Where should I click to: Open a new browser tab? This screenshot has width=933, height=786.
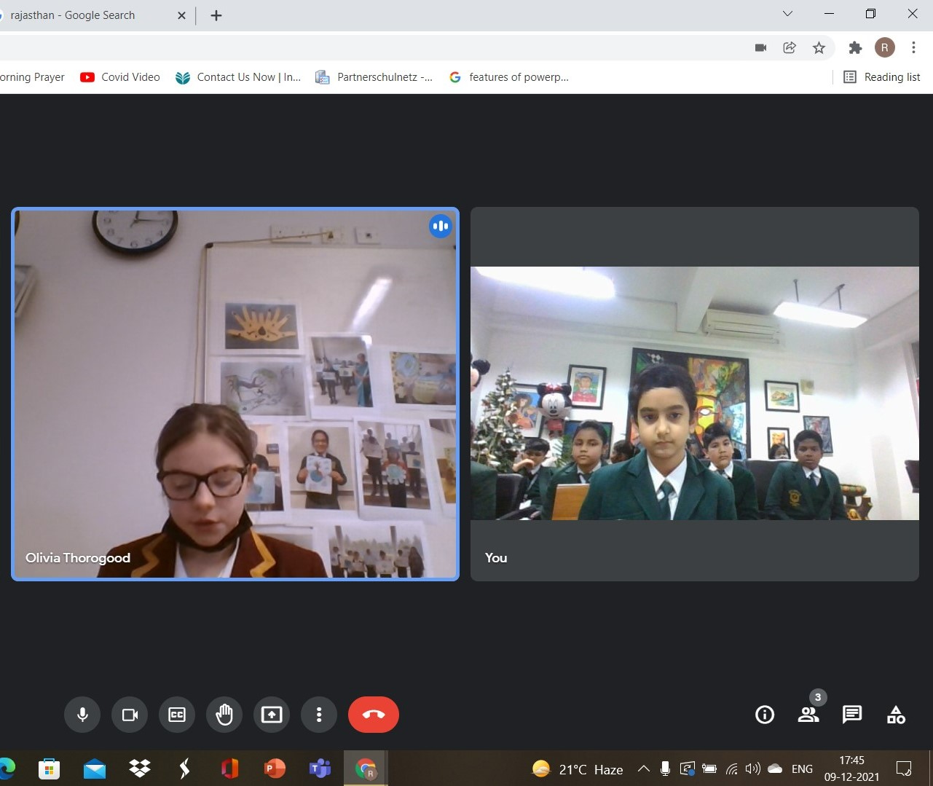coord(216,15)
